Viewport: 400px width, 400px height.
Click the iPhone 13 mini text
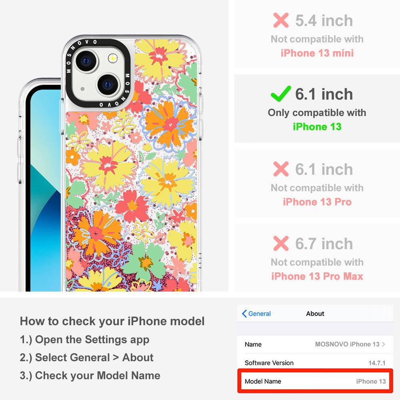click(317, 53)
